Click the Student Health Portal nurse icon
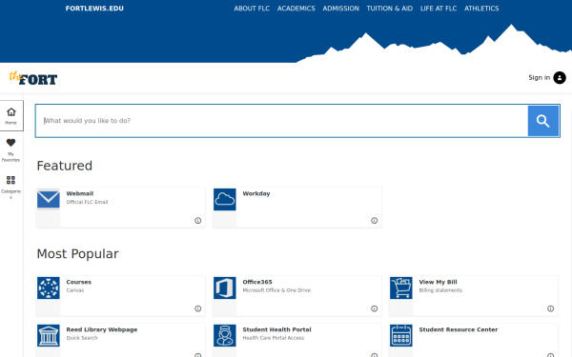572x357 pixels. 225,335
